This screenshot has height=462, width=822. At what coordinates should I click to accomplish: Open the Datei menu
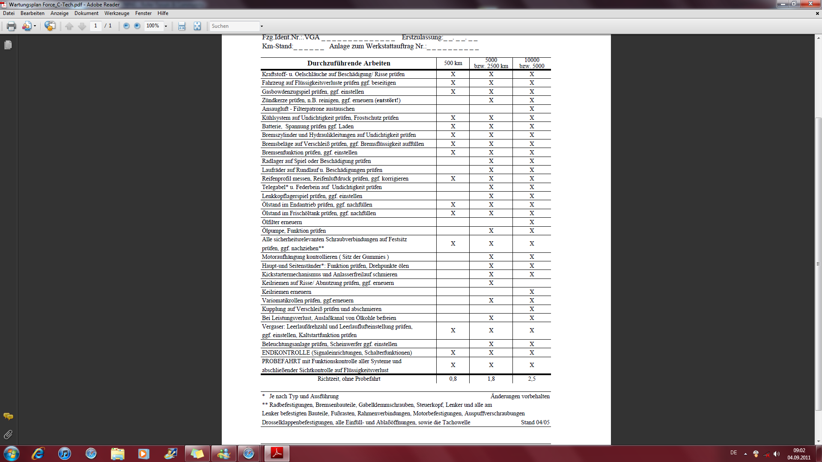[x=9, y=13]
